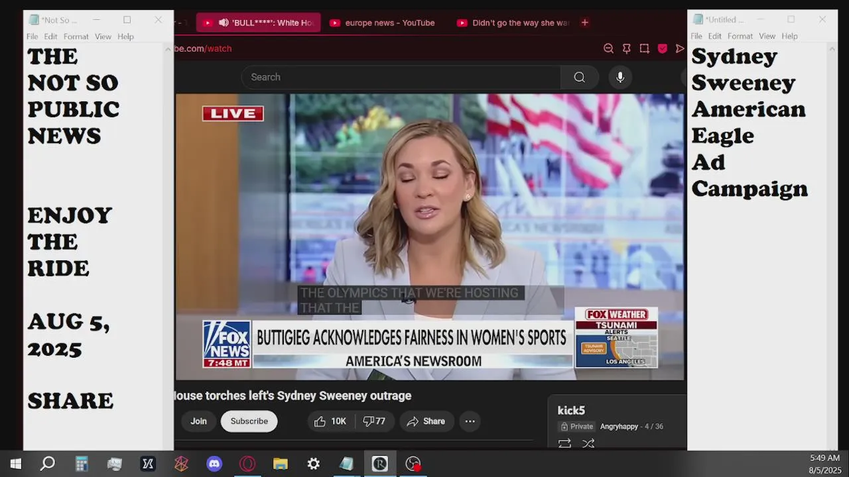Open Discord from taskbar
The width and height of the screenshot is (849, 477).
click(214, 464)
